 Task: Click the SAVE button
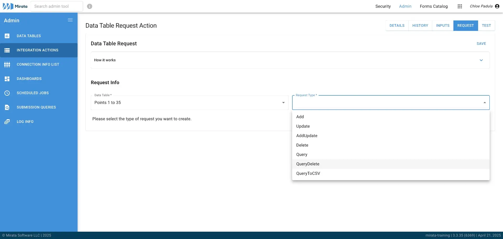click(x=481, y=44)
